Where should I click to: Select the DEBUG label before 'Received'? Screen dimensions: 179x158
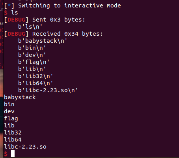click(x=17, y=34)
